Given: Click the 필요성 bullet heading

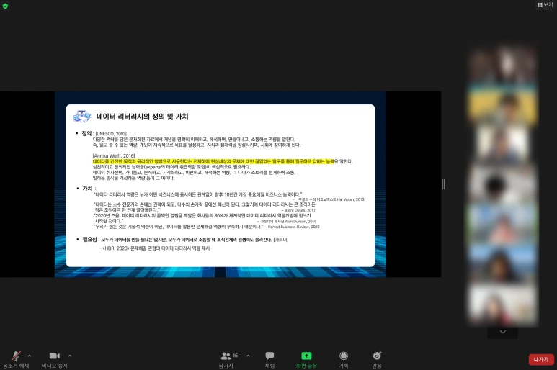Looking at the screenshot, I should 89,240.
